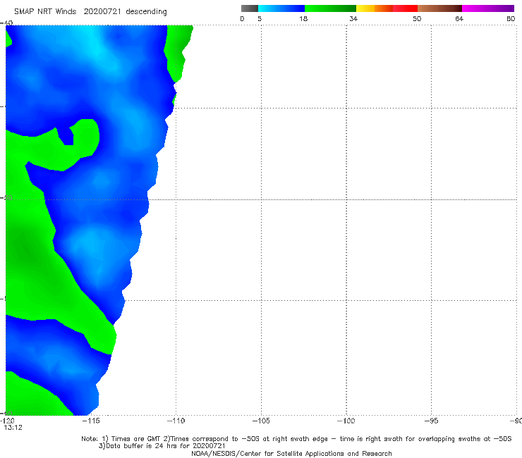Click the note "3)Data buffer is 24 hrs for 20200721"
Screen dimensions: 522x458
click(x=162, y=446)
